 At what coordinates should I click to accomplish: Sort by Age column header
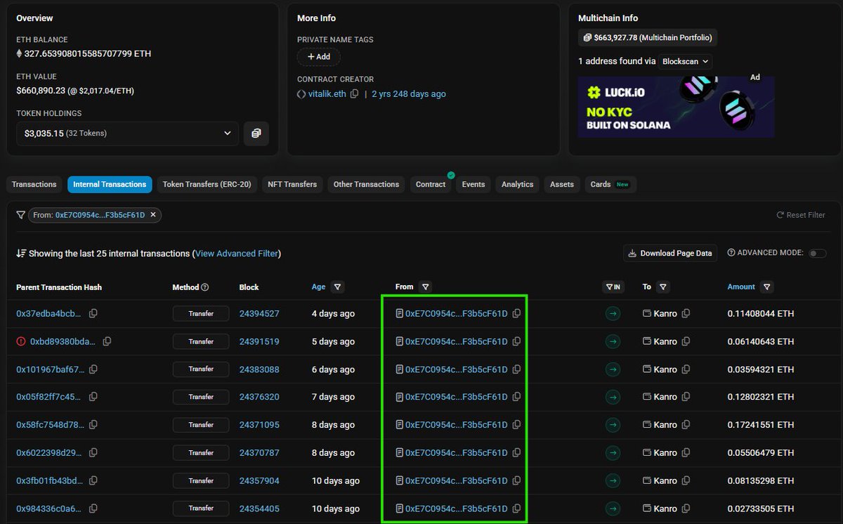tap(319, 287)
